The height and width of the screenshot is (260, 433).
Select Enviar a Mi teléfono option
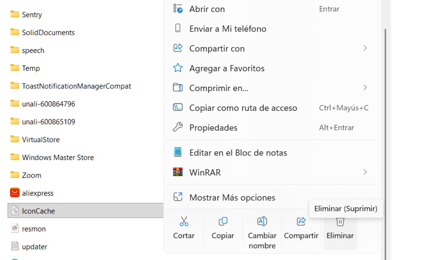tap(228, 29)
